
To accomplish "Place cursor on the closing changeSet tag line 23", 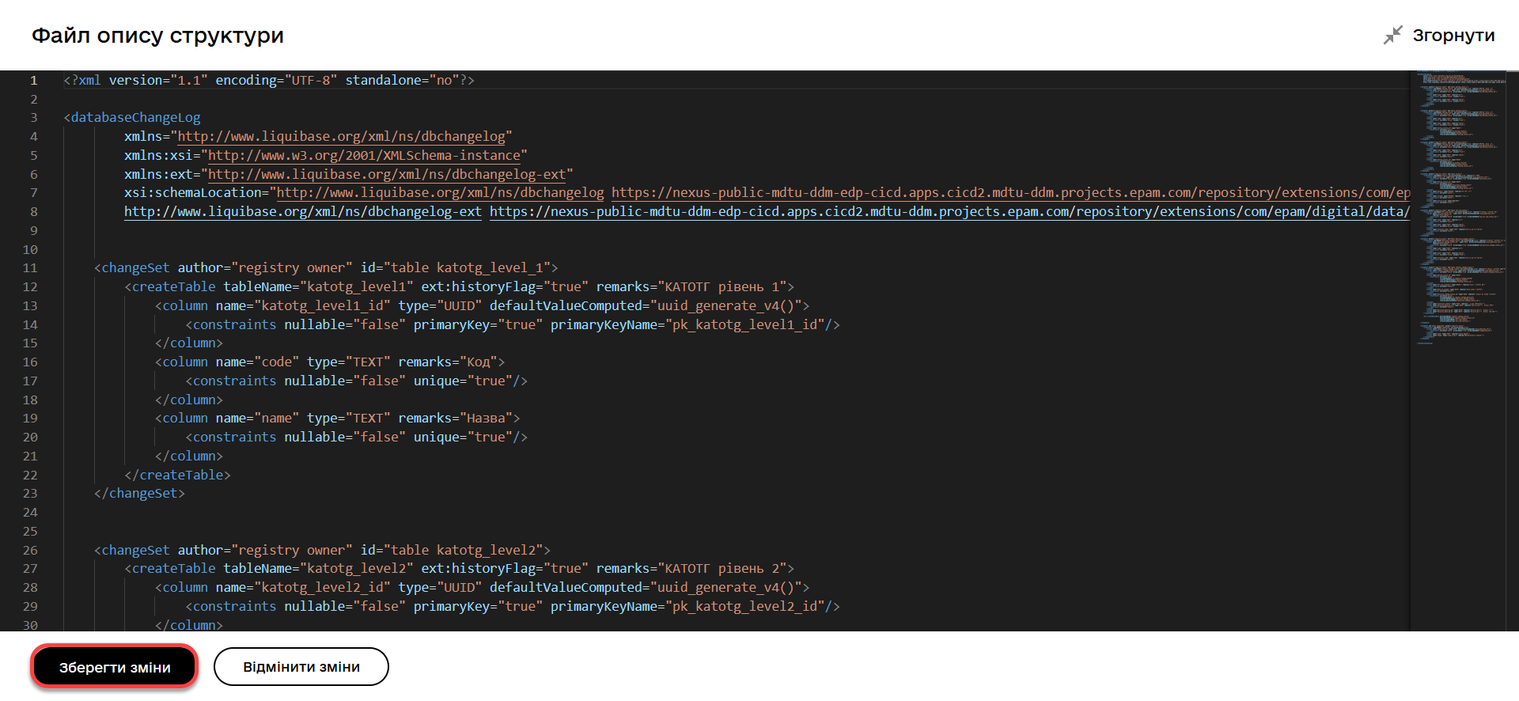I will [x=139, y=494].
